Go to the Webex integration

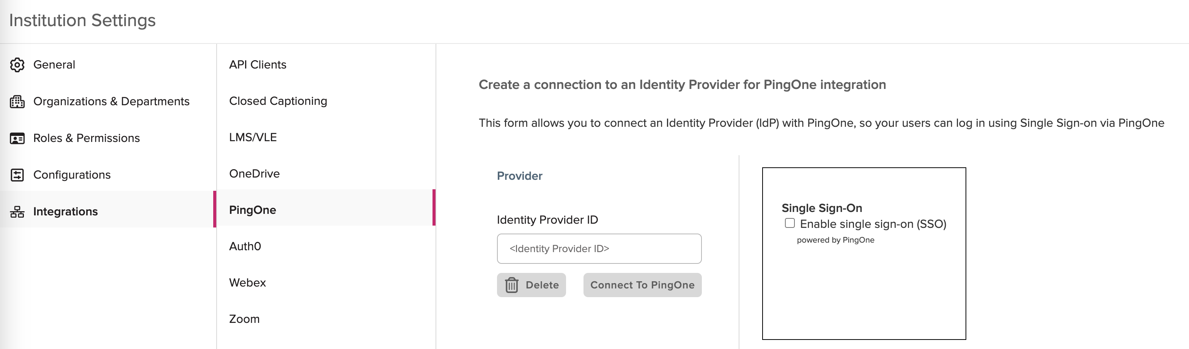tap(247, 283)
